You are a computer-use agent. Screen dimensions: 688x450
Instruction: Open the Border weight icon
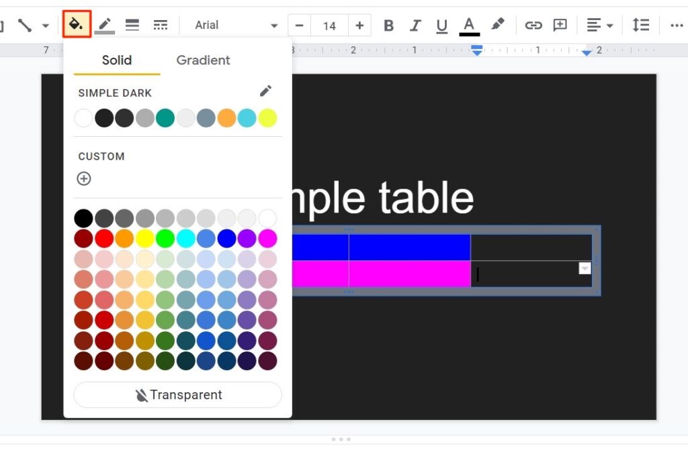(132, 25)
